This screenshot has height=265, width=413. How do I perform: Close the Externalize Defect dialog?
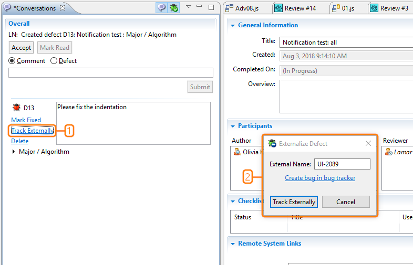[x=368, y=143]
